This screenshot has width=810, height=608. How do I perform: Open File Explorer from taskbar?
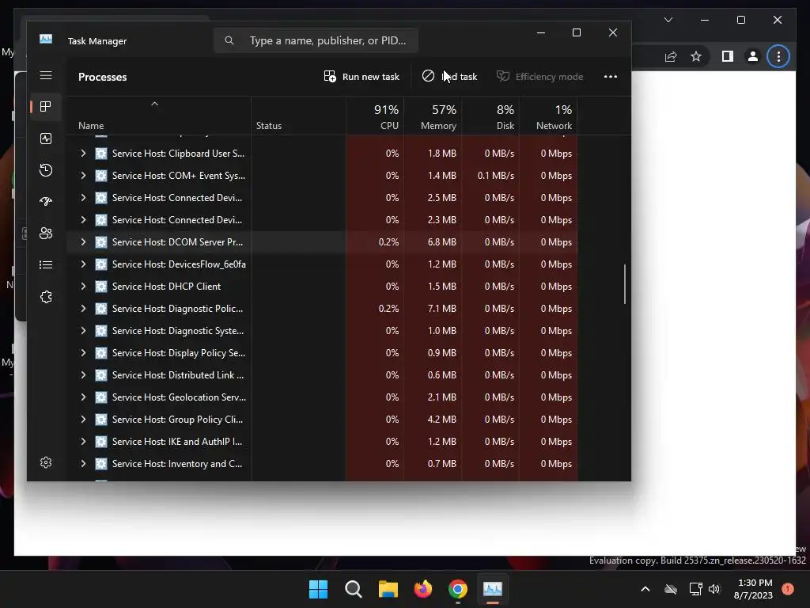(x=388, y=589)
